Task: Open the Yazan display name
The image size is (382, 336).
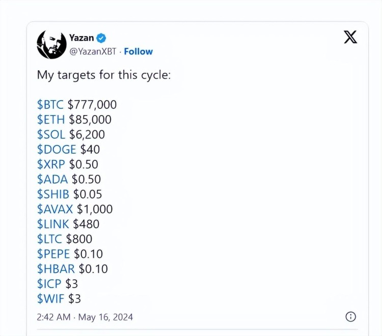Action: 81,38
